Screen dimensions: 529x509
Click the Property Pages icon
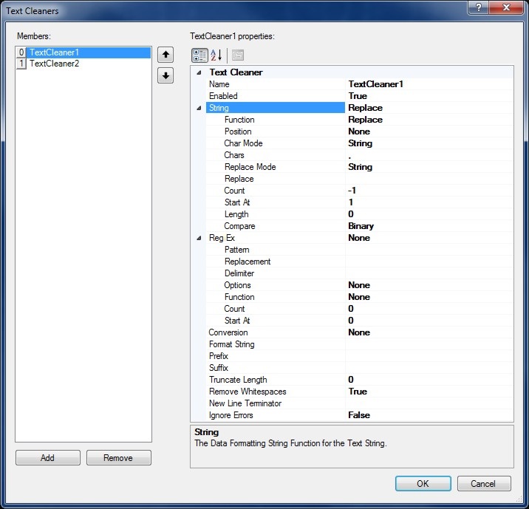pos(237,55)
